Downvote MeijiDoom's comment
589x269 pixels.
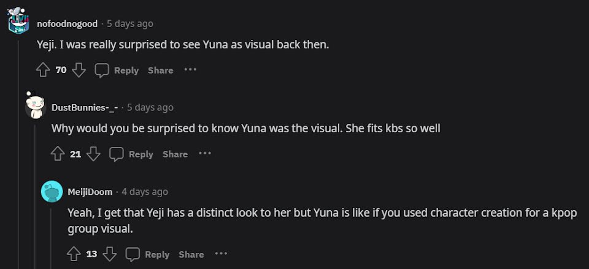(x=110, y=254)
